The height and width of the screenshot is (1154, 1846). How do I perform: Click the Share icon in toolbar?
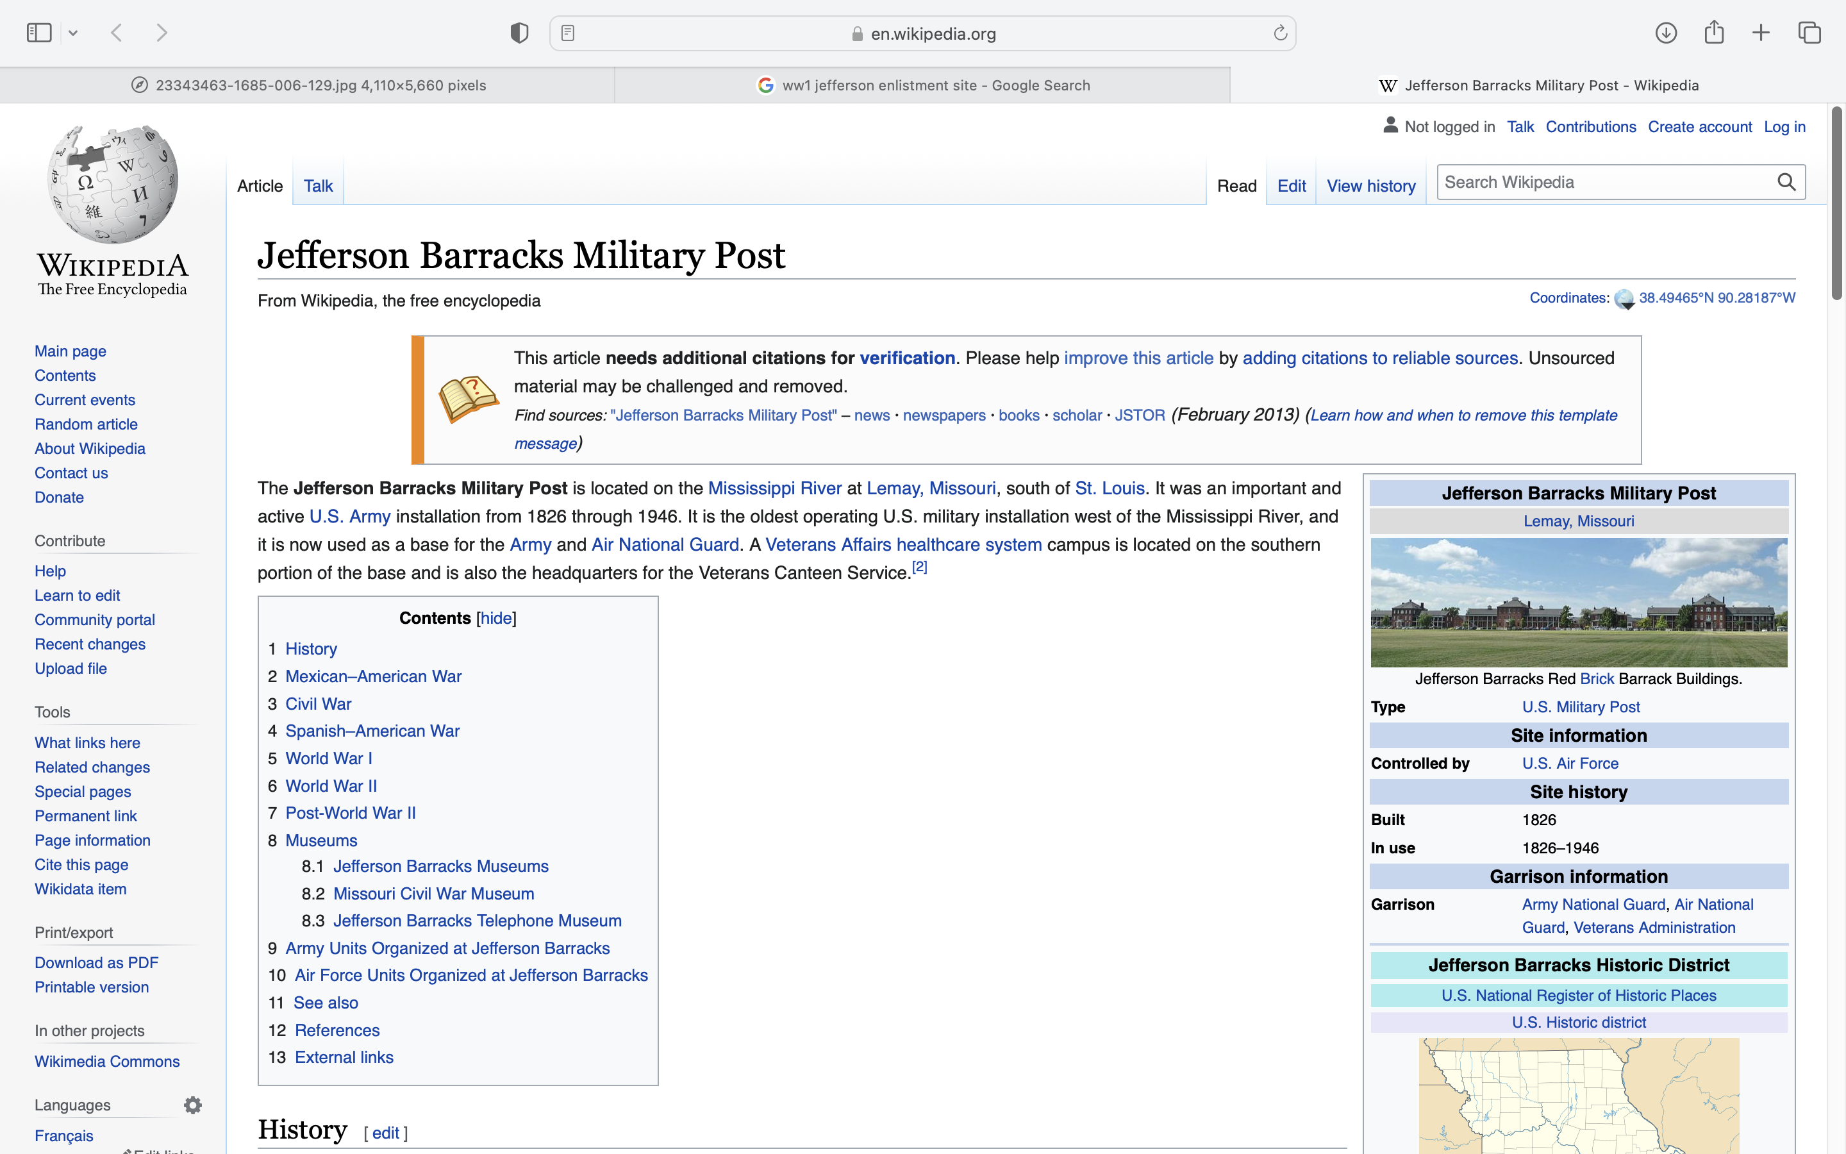point(1714,33)
